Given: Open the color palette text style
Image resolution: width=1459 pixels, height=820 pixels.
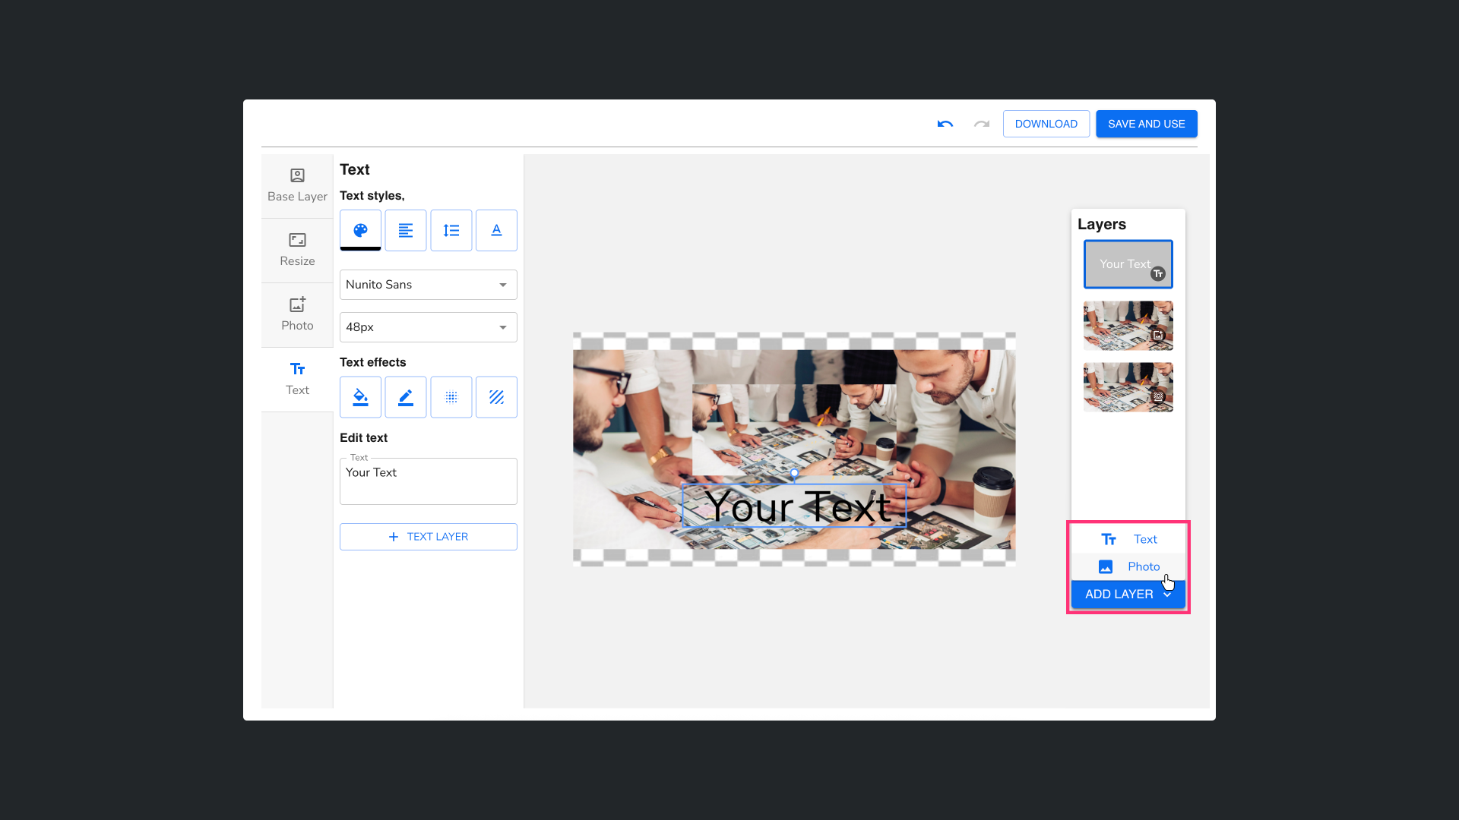Looking at the screenshot, I should (360, 230).
